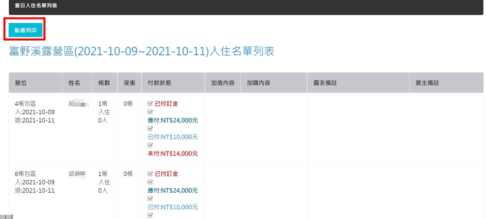Viewport: 486px width, 219px height.
Task: Click 0人 in the 6帳包區 row
Action: (x=103, y=190)
